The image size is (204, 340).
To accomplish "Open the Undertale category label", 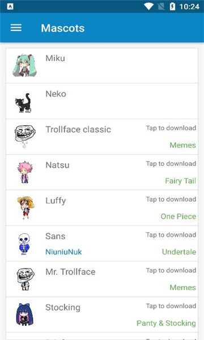I will tap(179, 252).
